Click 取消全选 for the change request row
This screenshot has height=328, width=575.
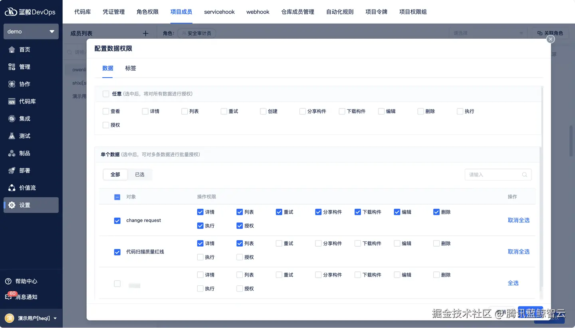tap(518, 220)
